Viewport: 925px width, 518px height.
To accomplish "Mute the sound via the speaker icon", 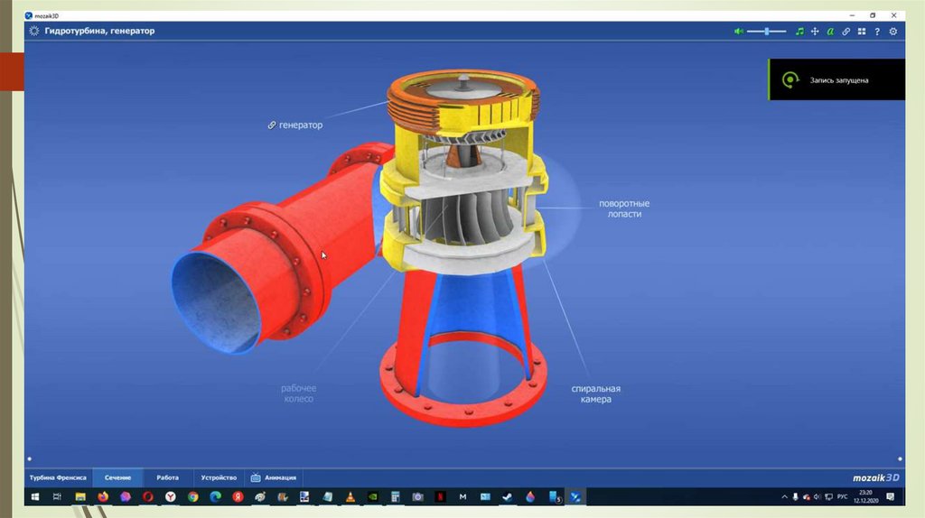I will tap(738, 32).
